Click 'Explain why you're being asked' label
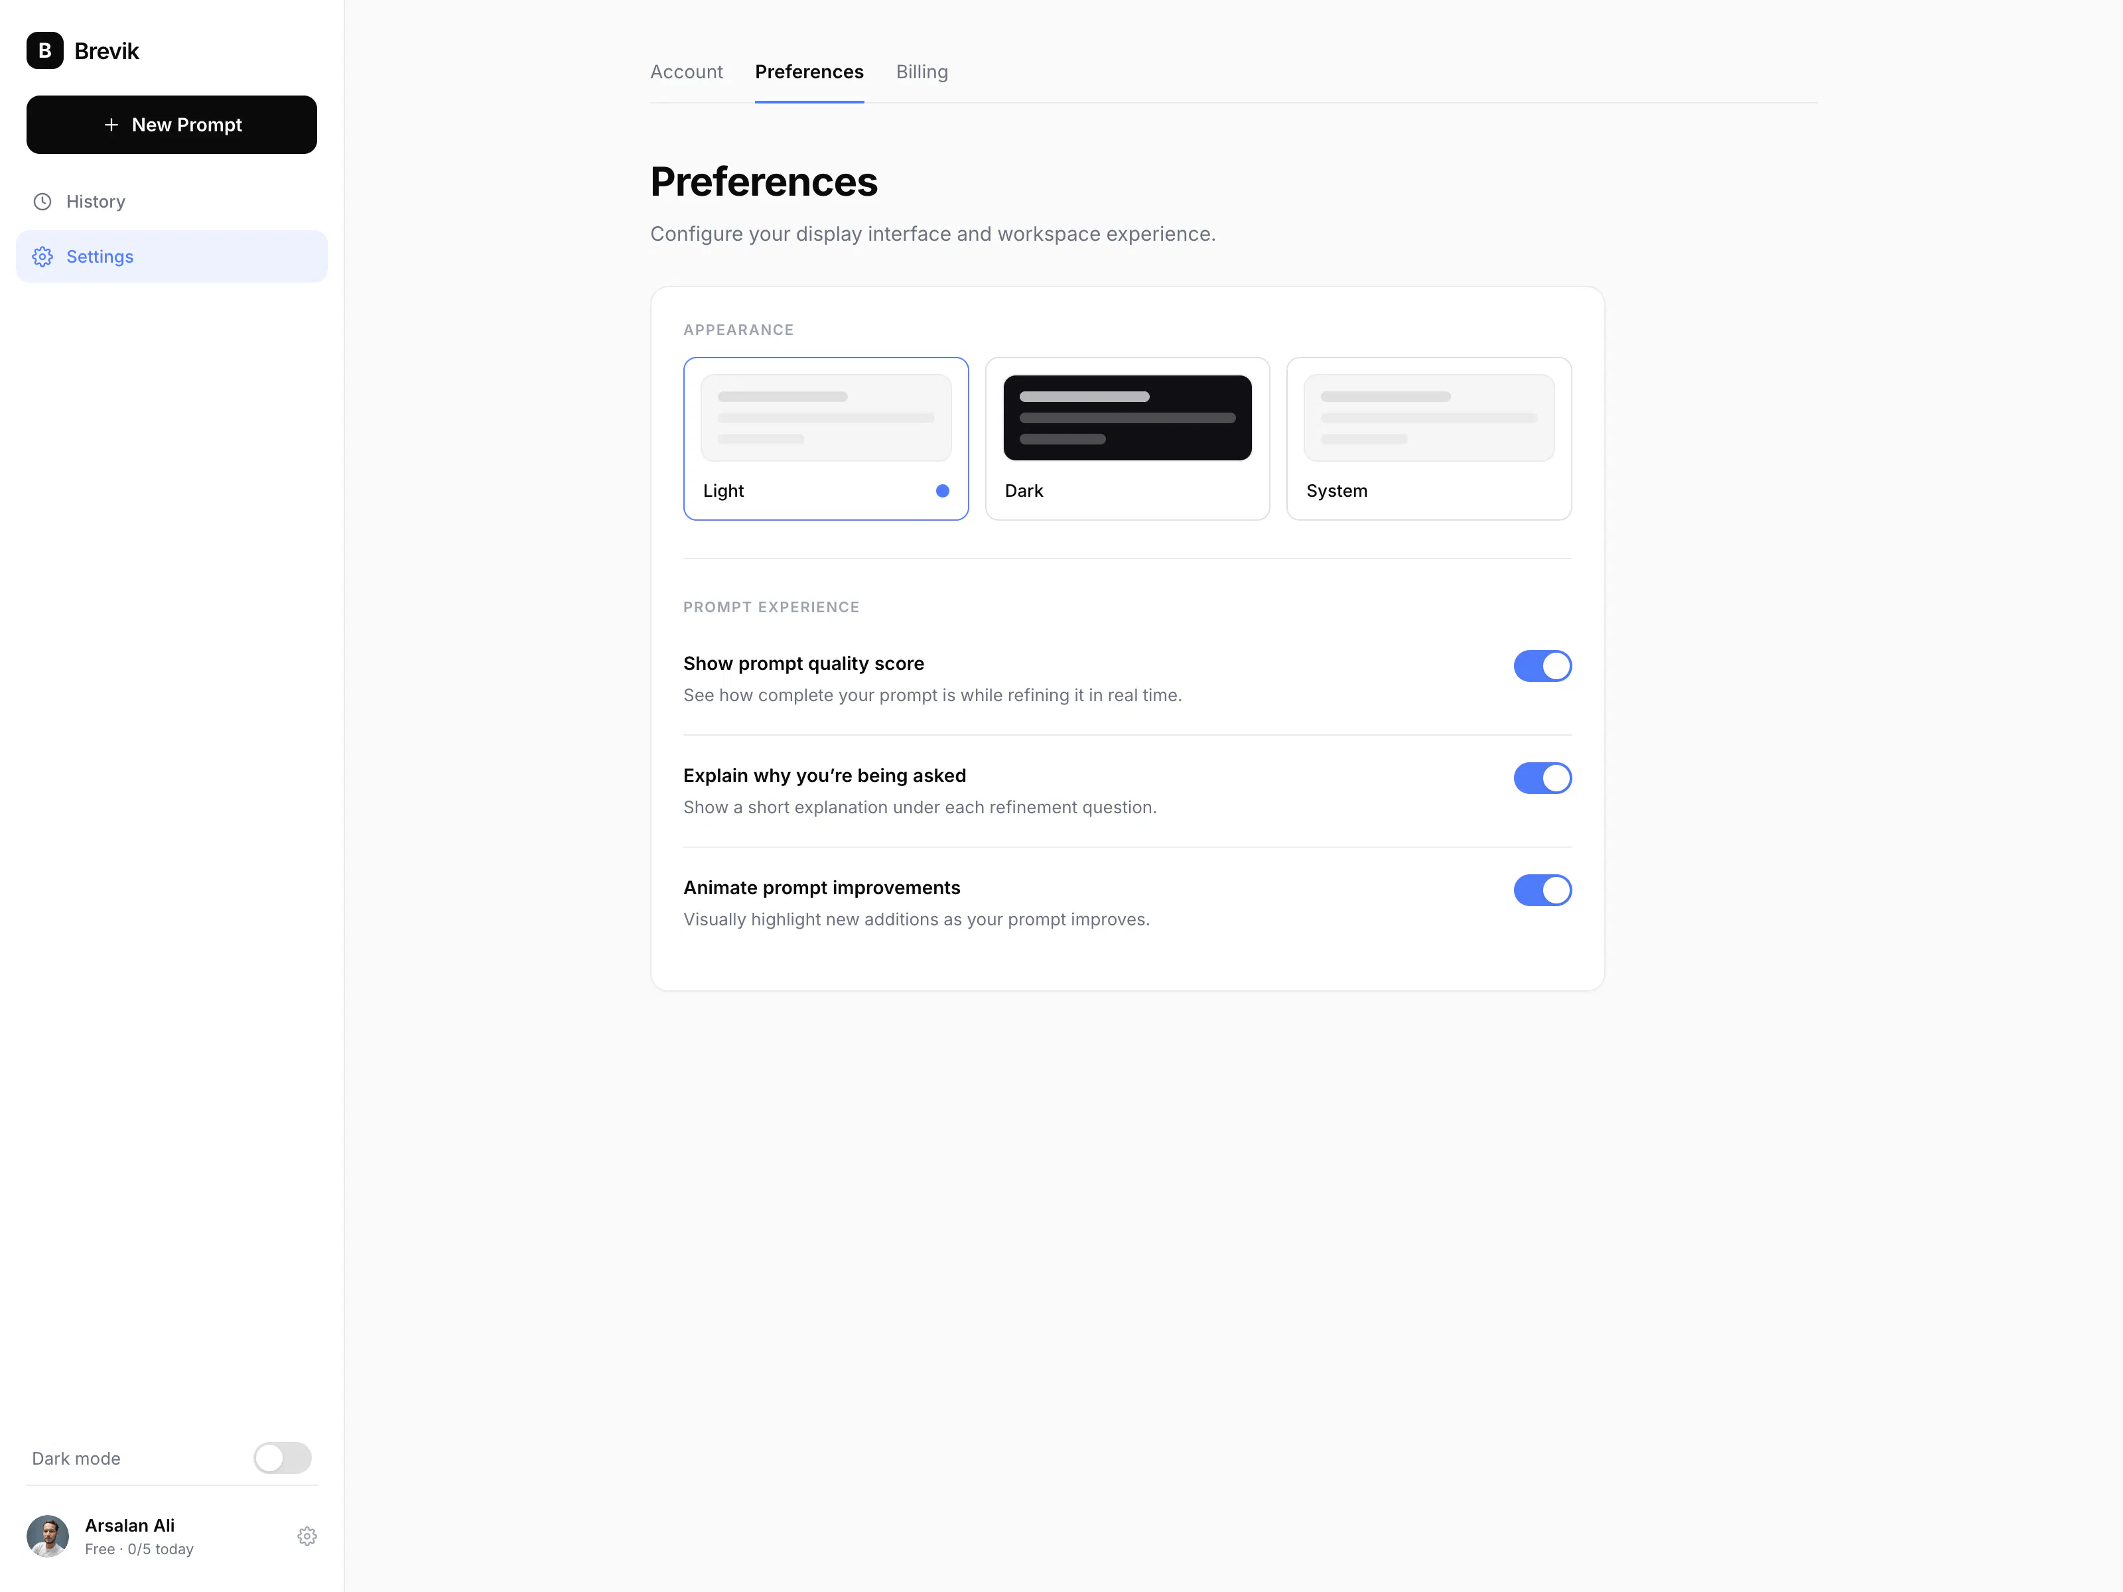The width and height of the screenshot is (2123, 1592). click(x=825, y=775)
